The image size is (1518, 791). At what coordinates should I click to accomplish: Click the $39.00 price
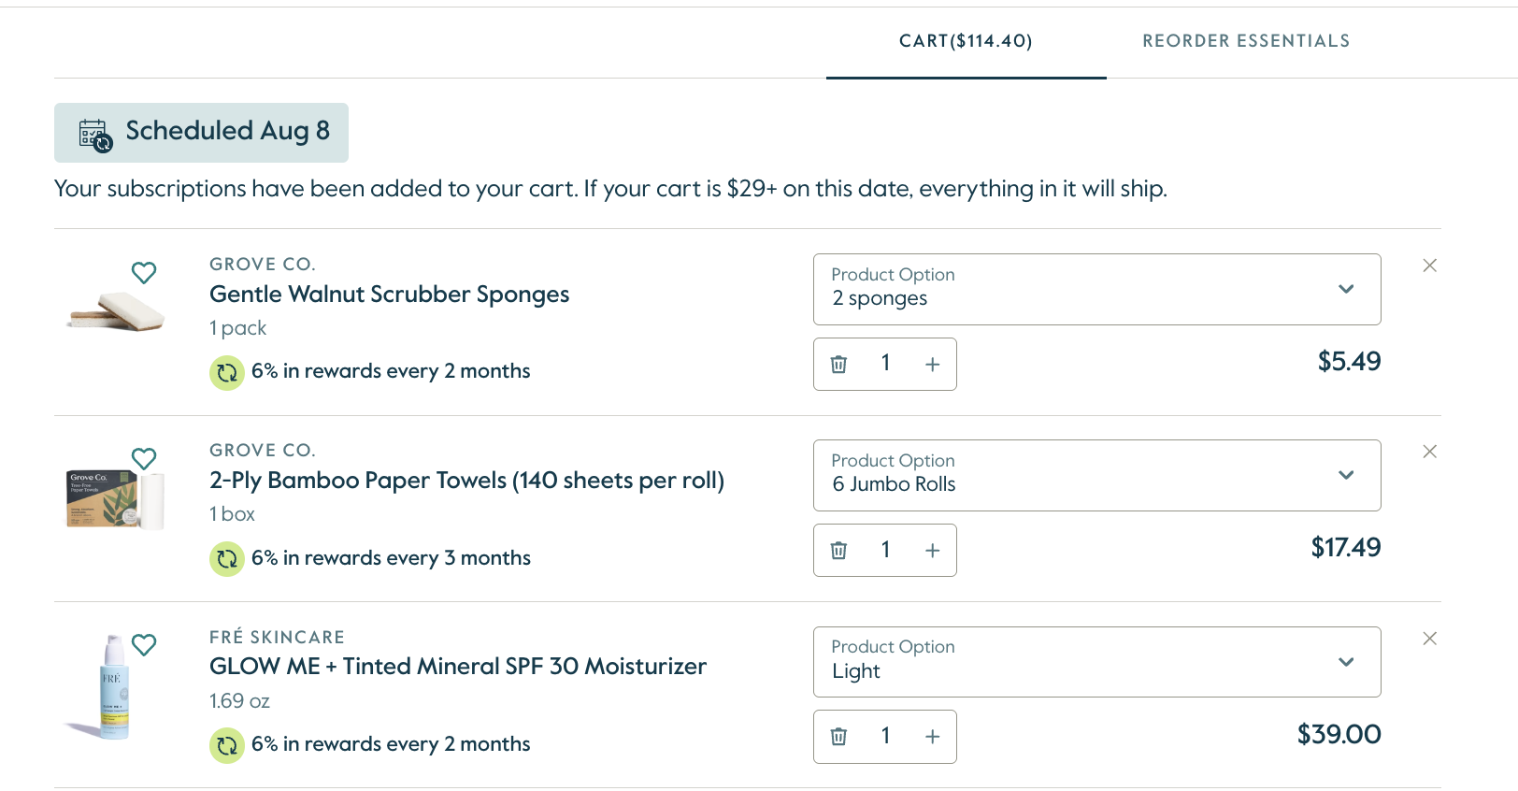click(1339, 735)
